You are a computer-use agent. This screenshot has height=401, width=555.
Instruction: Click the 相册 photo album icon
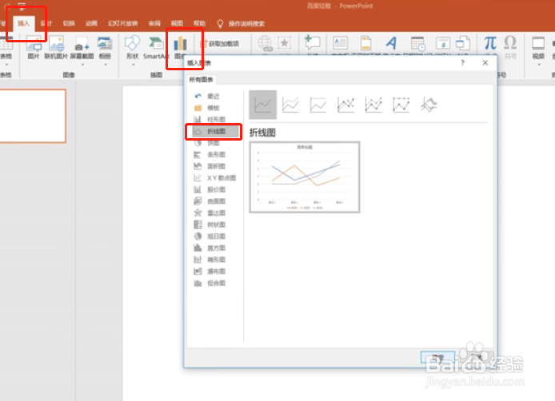pos(105,43)
